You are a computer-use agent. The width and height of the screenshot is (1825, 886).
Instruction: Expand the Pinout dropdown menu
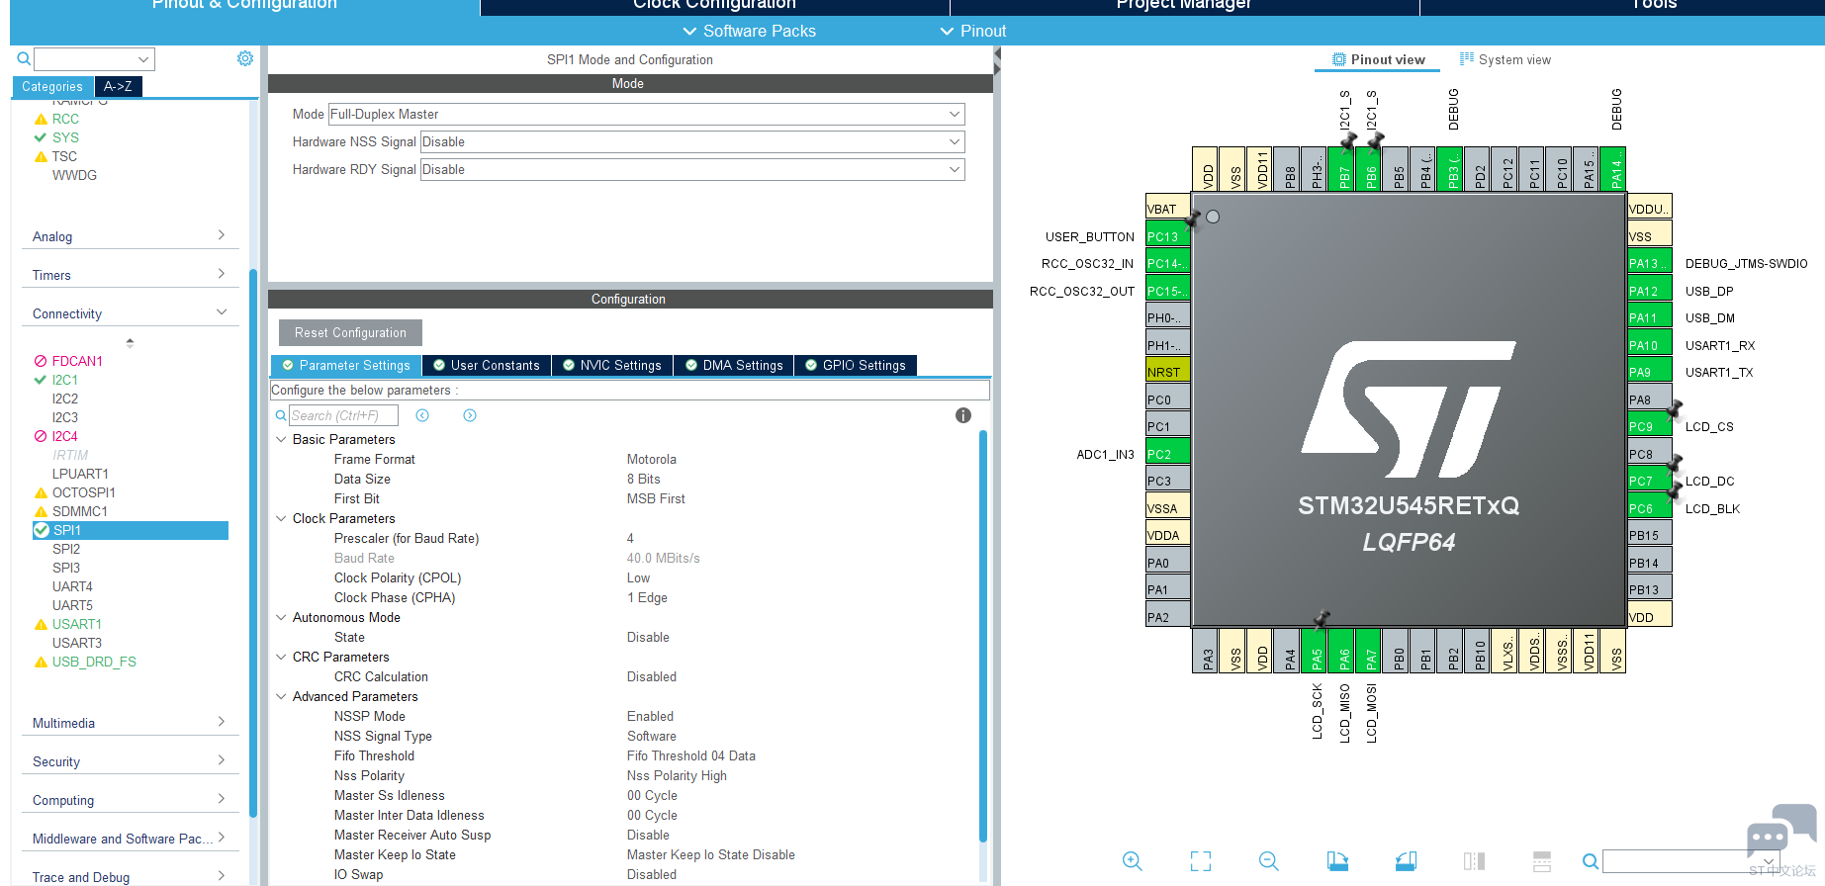(973, 31)
